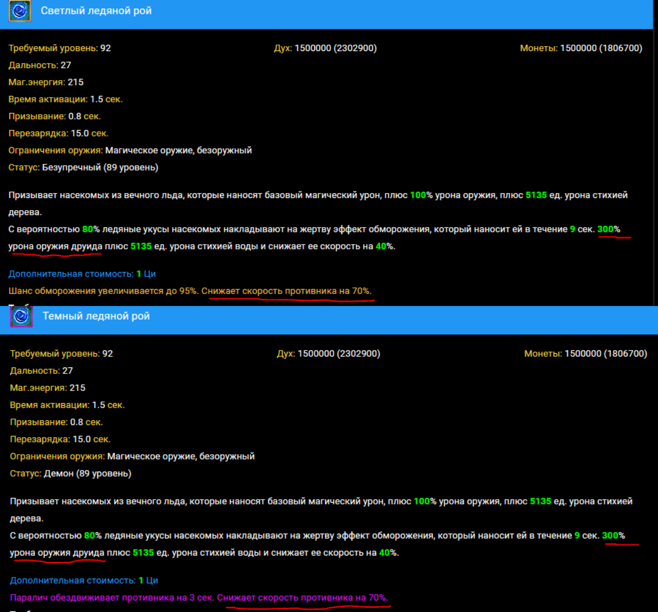This screenshot has width=658, height=612.
Task: Click Маг.энергия: 215 in the Светлый panel
Action: coord(46,82)
